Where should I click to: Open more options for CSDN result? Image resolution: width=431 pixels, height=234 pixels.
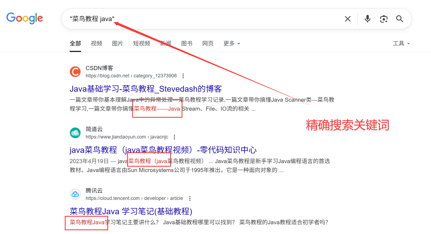coord(183,76)
